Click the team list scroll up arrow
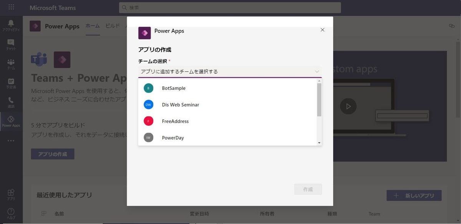 (319, 81)
